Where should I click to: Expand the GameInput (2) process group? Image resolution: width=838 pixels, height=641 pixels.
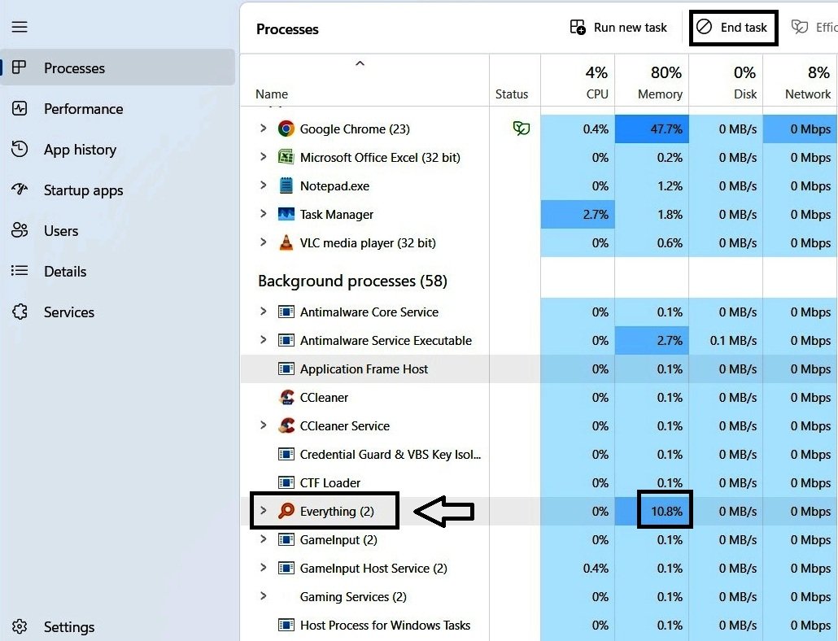(263, 539)
